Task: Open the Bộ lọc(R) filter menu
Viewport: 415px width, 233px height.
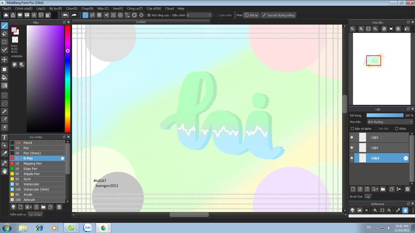Action: (x=56, y=8)
